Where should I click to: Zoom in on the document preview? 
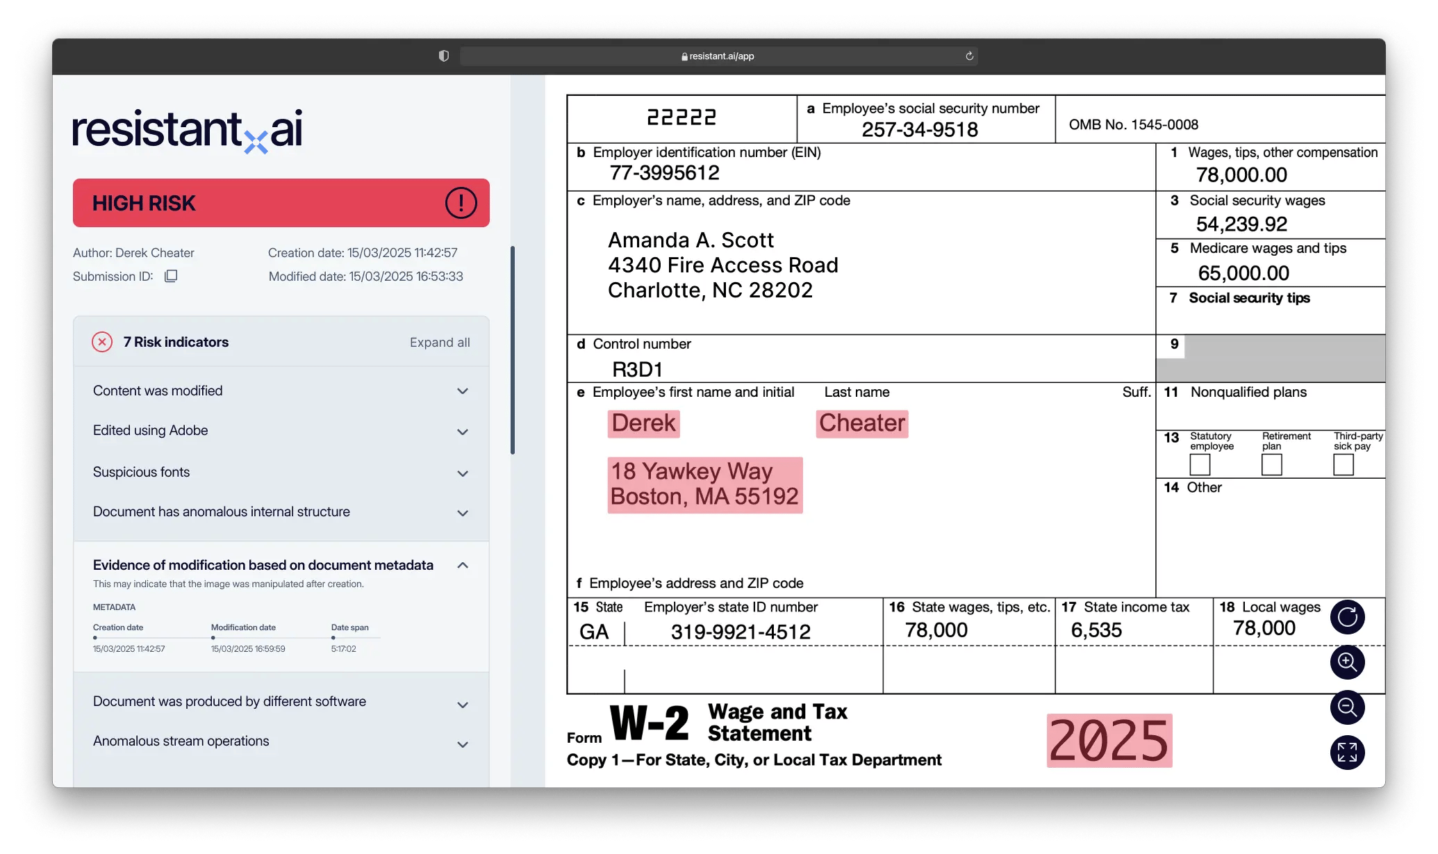pos(1347,662)
